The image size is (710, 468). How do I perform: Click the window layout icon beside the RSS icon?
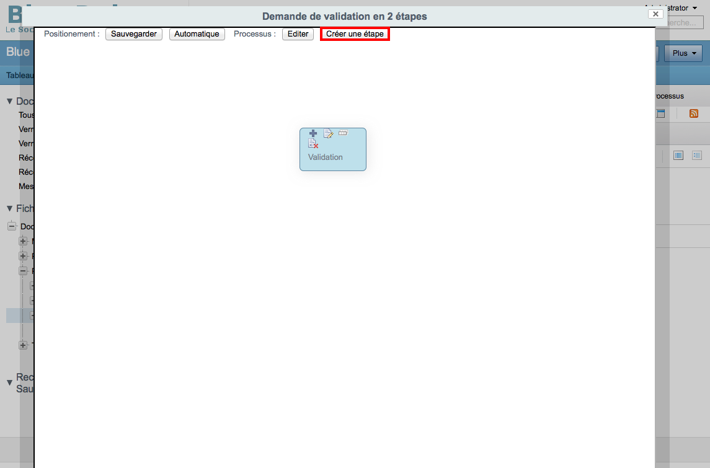tap(660, 113)
